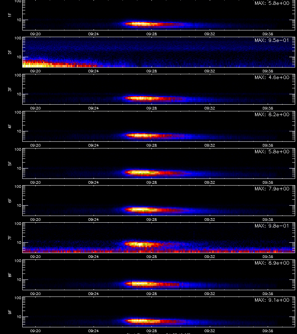Select the MAX: 7.9e+00 readout
This screenshot has height=334, width=297.
(272, 189)
